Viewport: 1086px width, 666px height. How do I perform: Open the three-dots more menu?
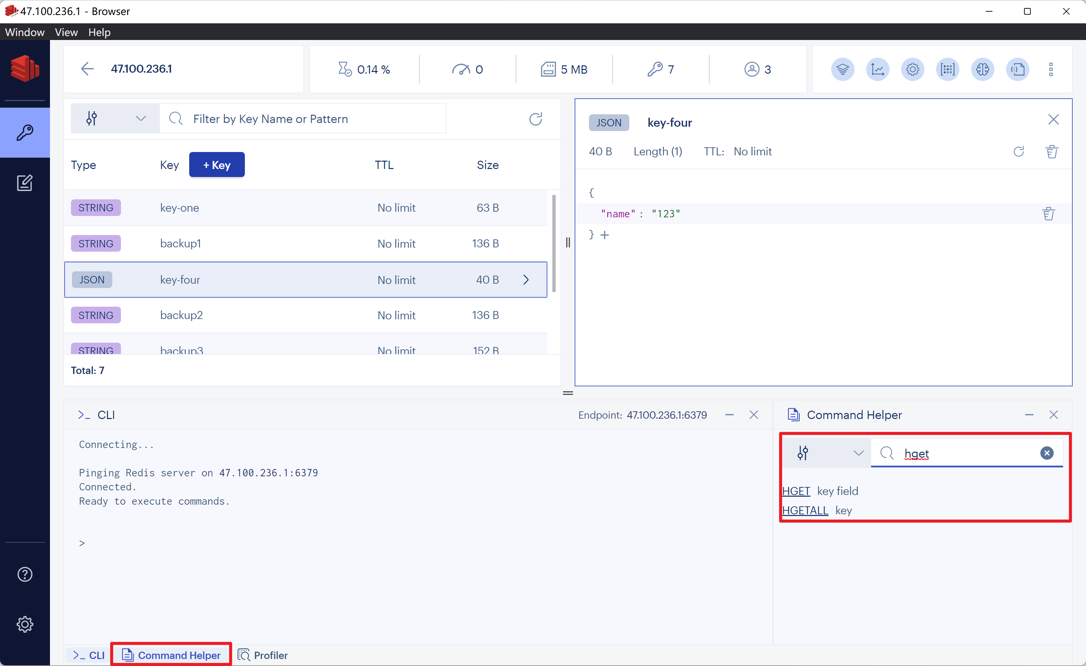point(1051,69)
